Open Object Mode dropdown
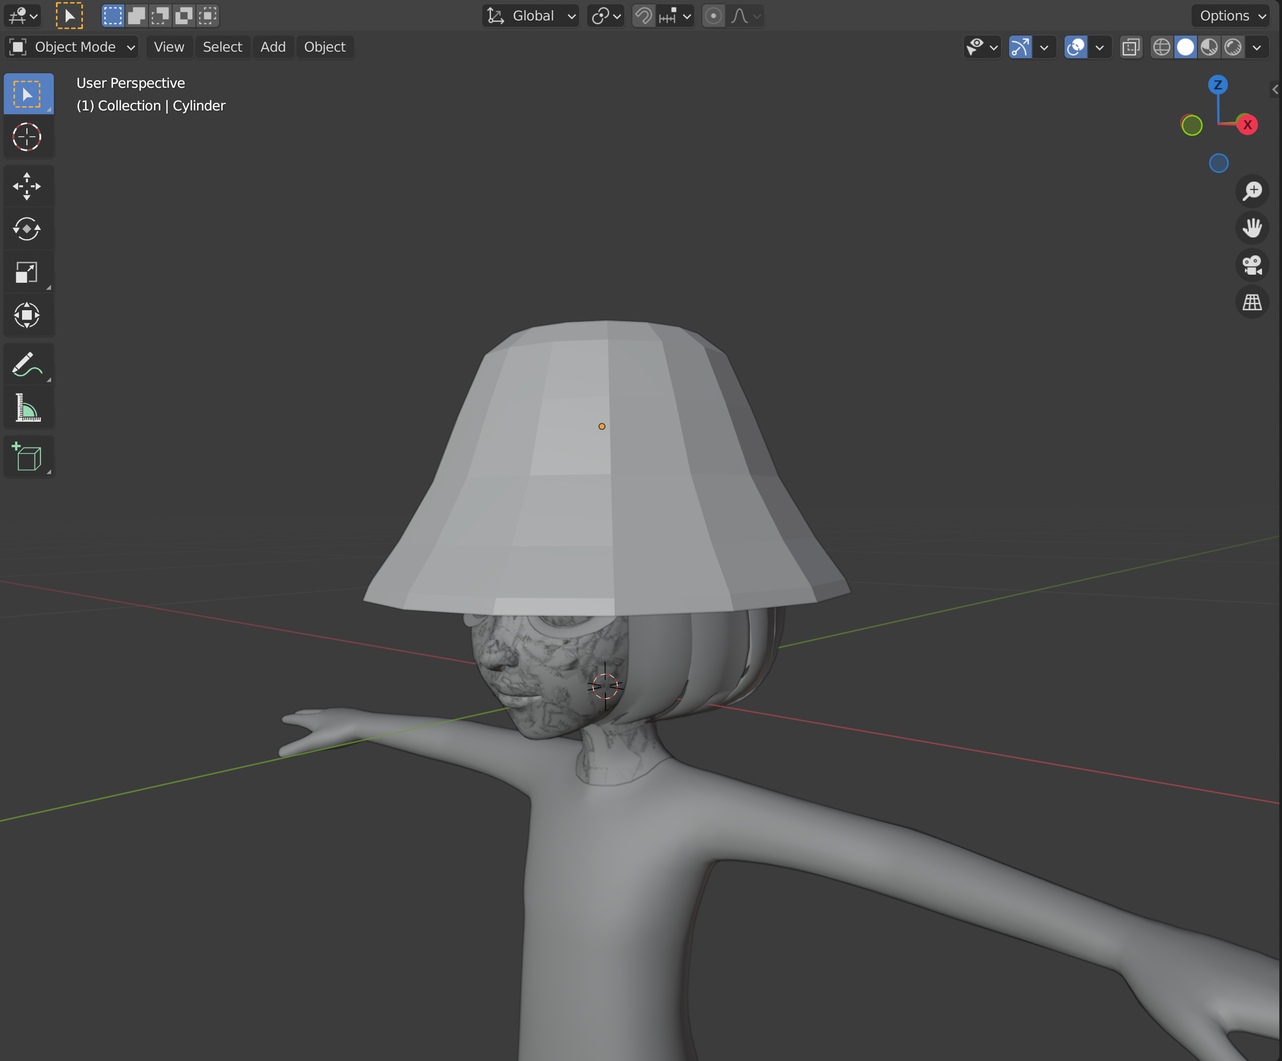1282x1061 pixels. click(x=72, y=47)
